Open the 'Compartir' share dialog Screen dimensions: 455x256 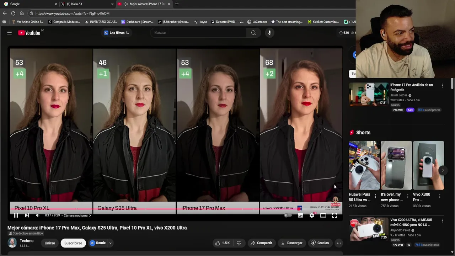click(261, 243)
